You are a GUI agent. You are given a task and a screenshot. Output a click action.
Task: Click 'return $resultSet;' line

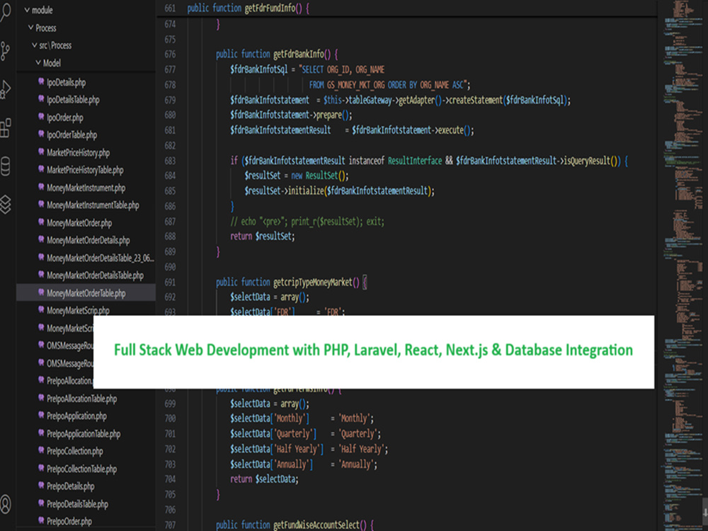pos(263,236)
